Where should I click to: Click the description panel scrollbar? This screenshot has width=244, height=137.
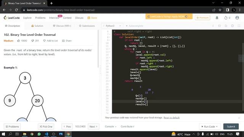coord(98,49)
